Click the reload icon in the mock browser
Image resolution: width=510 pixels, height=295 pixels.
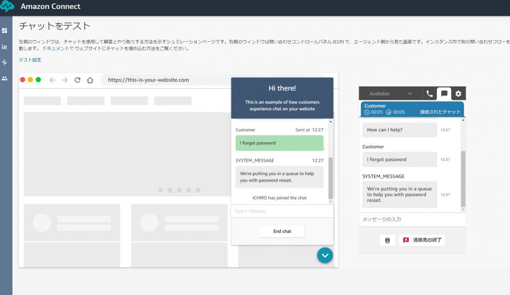click(x=77, y=80)
